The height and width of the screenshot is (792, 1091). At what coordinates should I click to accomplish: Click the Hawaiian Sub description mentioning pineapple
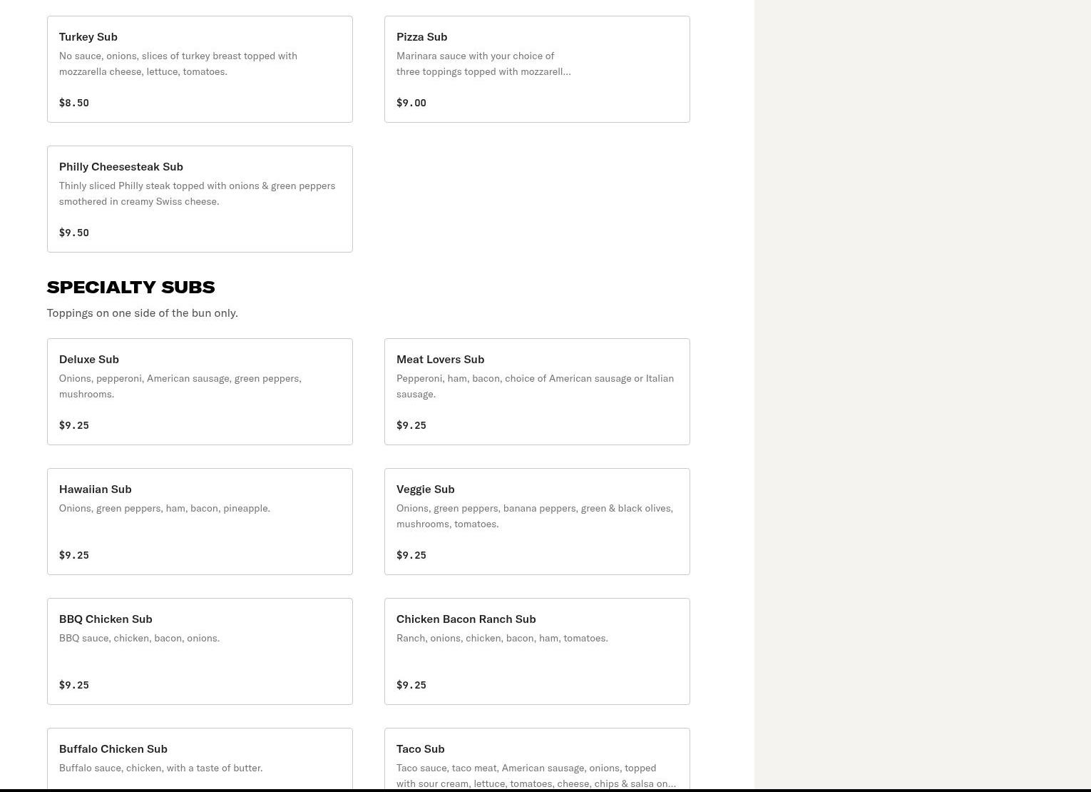tap(165, 508)
